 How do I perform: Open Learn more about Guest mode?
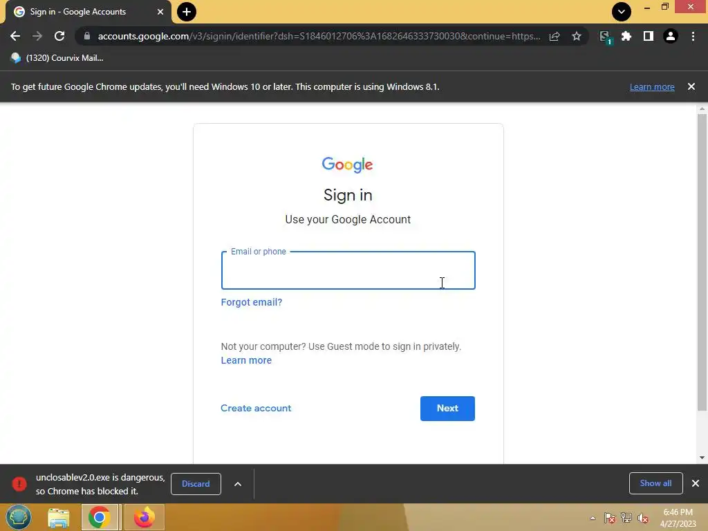tap(246, 360)
